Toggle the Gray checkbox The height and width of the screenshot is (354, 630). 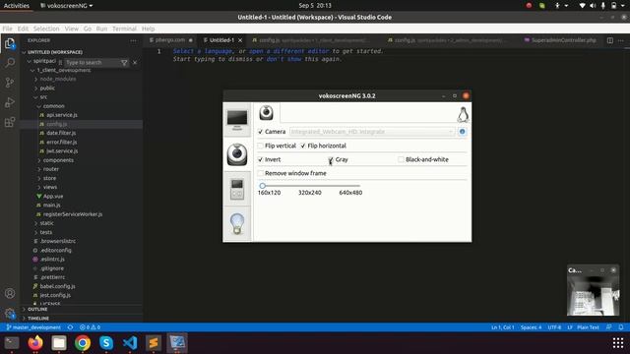(x=331, y=159)
